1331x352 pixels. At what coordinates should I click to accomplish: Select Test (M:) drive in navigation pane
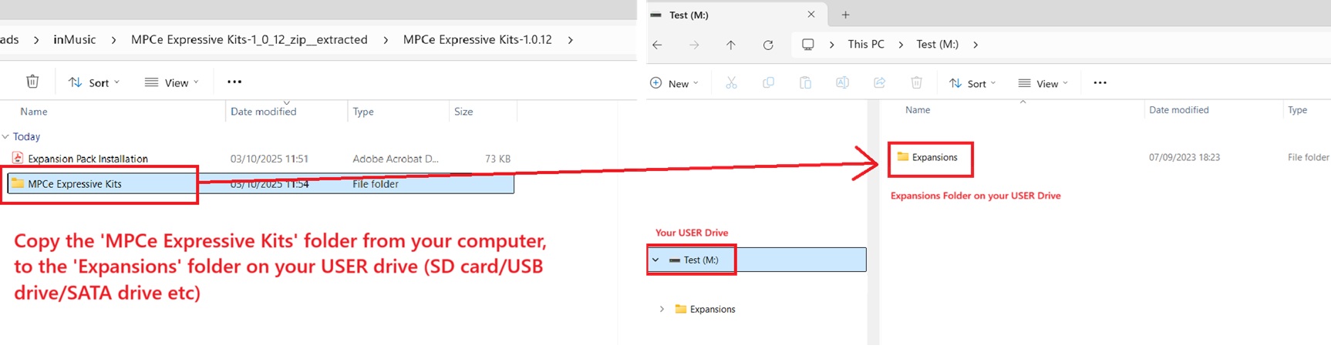tap(757, 260)
